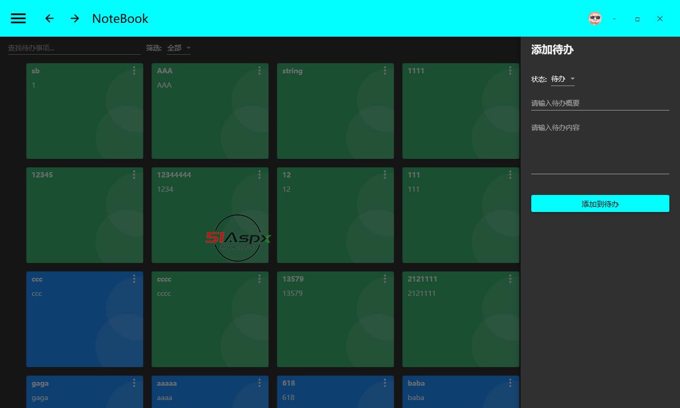Image resolution: width=680 pixels, height=408 pixels.
Task: Go back with the left arrow
Action: 49,19
